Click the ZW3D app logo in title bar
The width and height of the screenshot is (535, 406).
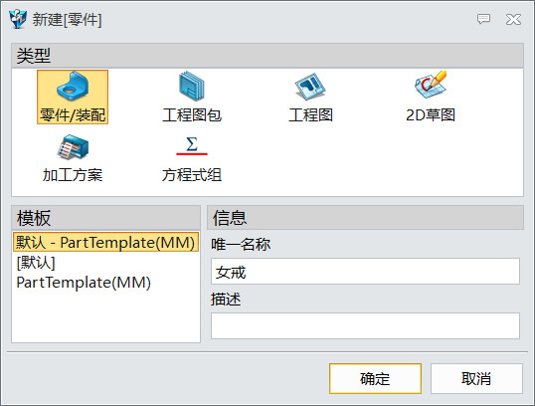[x=18, y=19]
